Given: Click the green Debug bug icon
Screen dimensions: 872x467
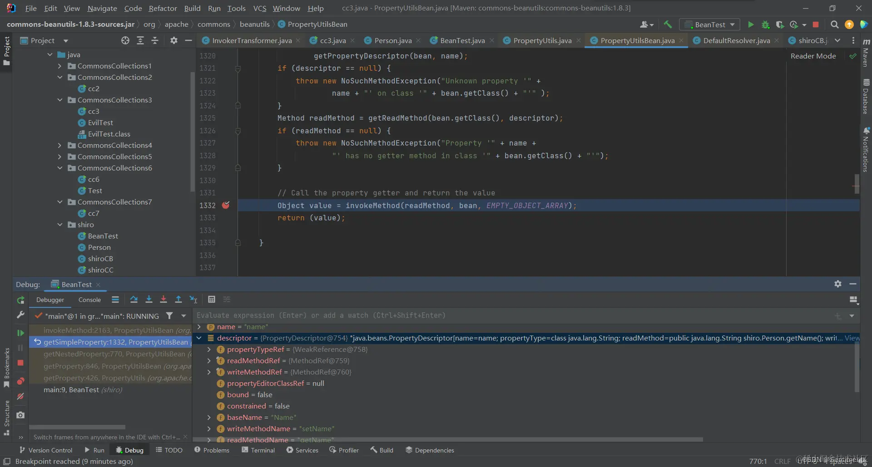Looking at the screenshot, I should (765, 24).
